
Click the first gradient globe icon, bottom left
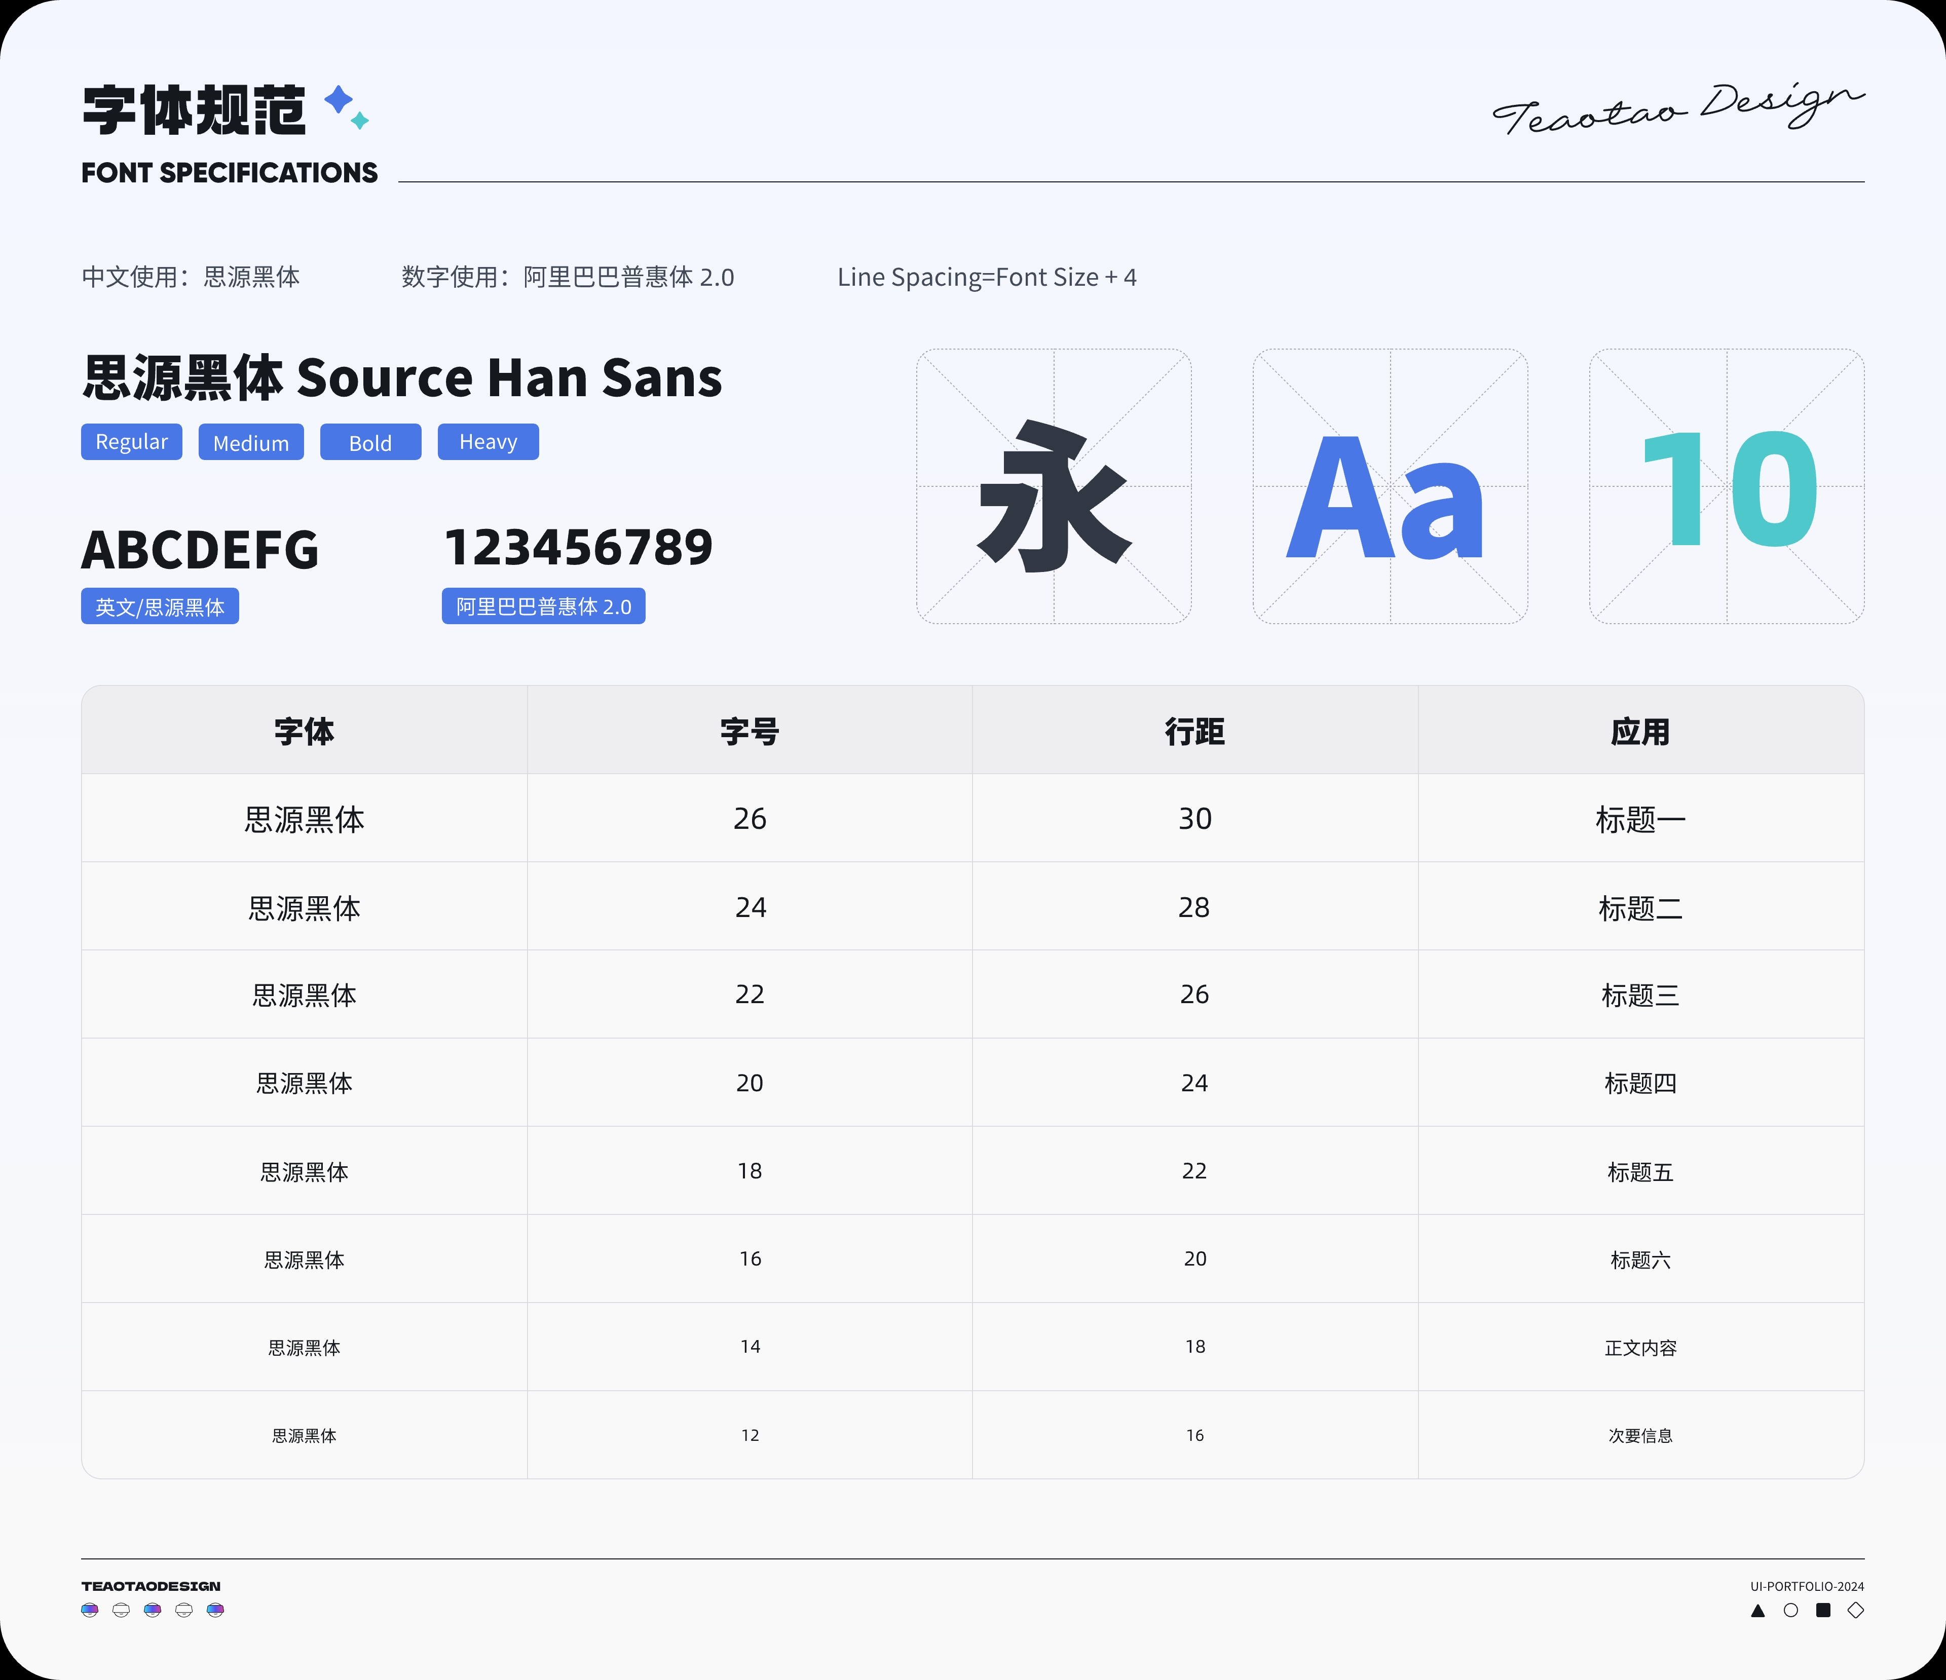[90, 1610]
